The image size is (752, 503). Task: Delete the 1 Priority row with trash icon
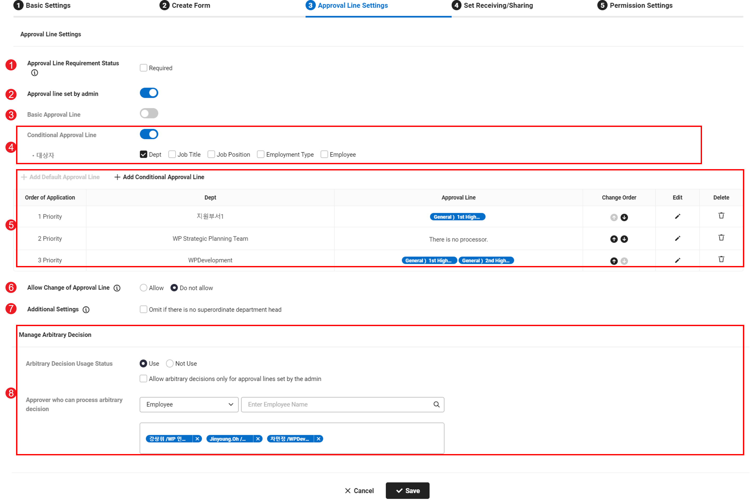(x=721, y=215)
